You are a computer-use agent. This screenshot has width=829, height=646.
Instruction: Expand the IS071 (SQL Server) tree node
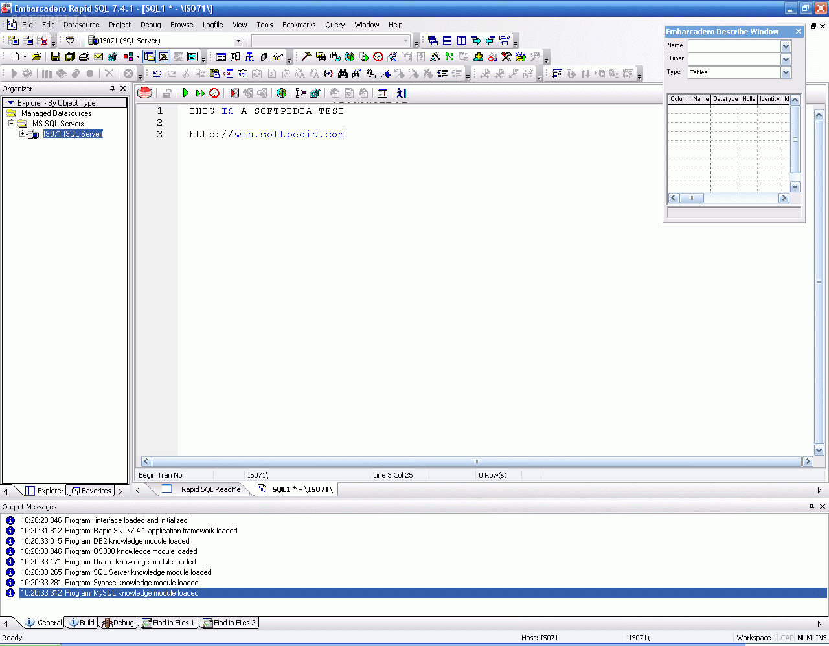[x=22, y=134]
